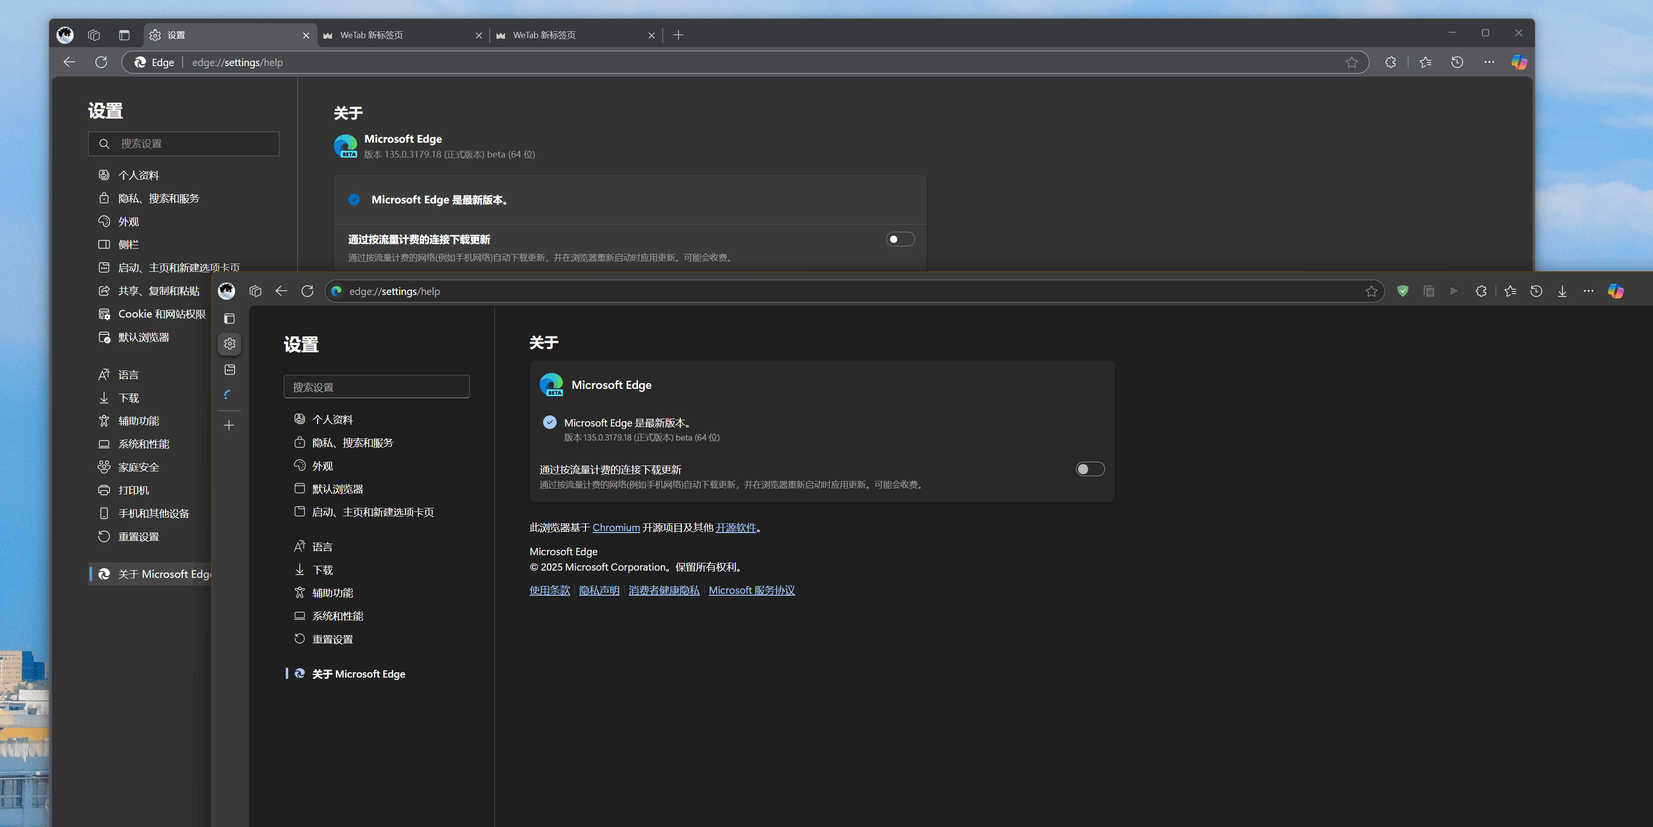Screen dimensions: 1653x827
Task: Open Downloads icon in lower window toolbar
Action: 1562,291
